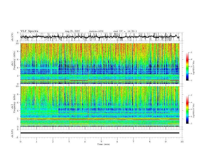The height and width of the screenshot is (159, 205).
Task: Click the 'Time (min)' axis label
Action: [x=104, y=144]
